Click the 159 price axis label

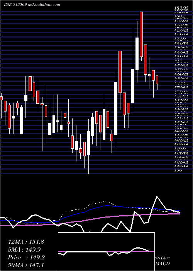178,60
